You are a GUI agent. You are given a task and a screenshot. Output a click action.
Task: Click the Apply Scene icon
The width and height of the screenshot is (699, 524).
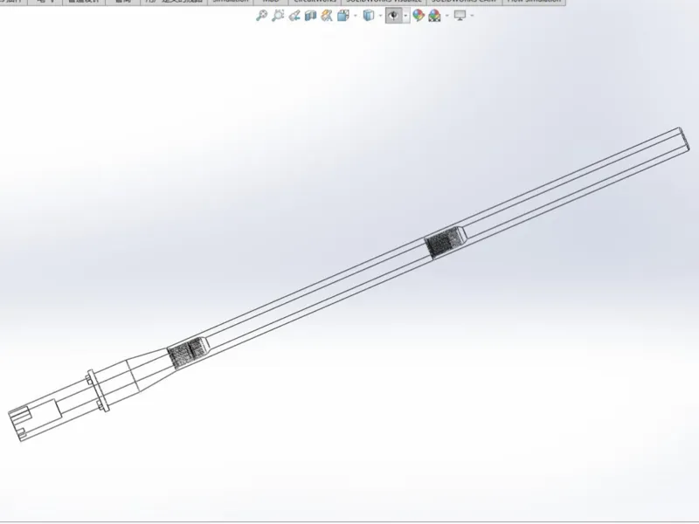click(x=434, y=16)
